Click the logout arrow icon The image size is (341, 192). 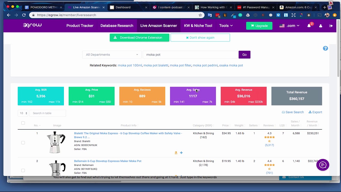[x=331, y=26]
